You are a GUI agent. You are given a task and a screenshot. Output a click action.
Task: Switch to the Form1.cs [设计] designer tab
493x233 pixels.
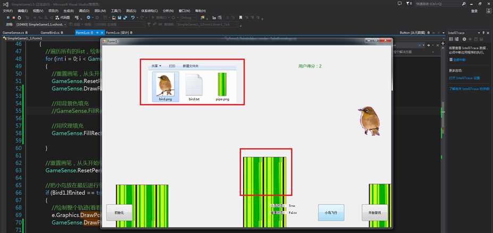pos(120,32)
